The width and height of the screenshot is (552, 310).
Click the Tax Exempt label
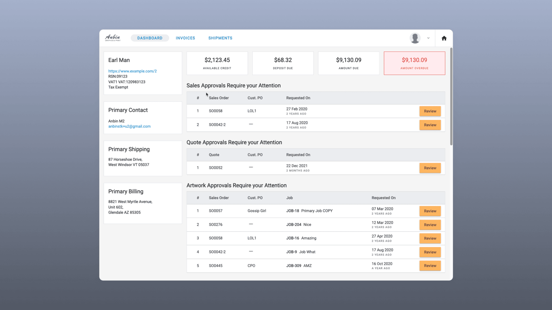tap(118, 87)
